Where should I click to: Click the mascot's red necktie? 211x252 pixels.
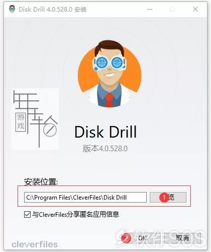point(110,100)
